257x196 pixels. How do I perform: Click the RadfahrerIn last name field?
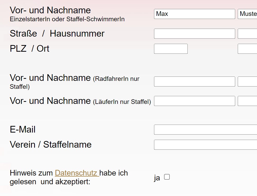(248, 81)
